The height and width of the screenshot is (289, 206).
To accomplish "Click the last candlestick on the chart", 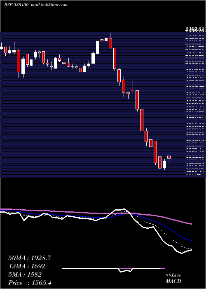I will [169, 158].
